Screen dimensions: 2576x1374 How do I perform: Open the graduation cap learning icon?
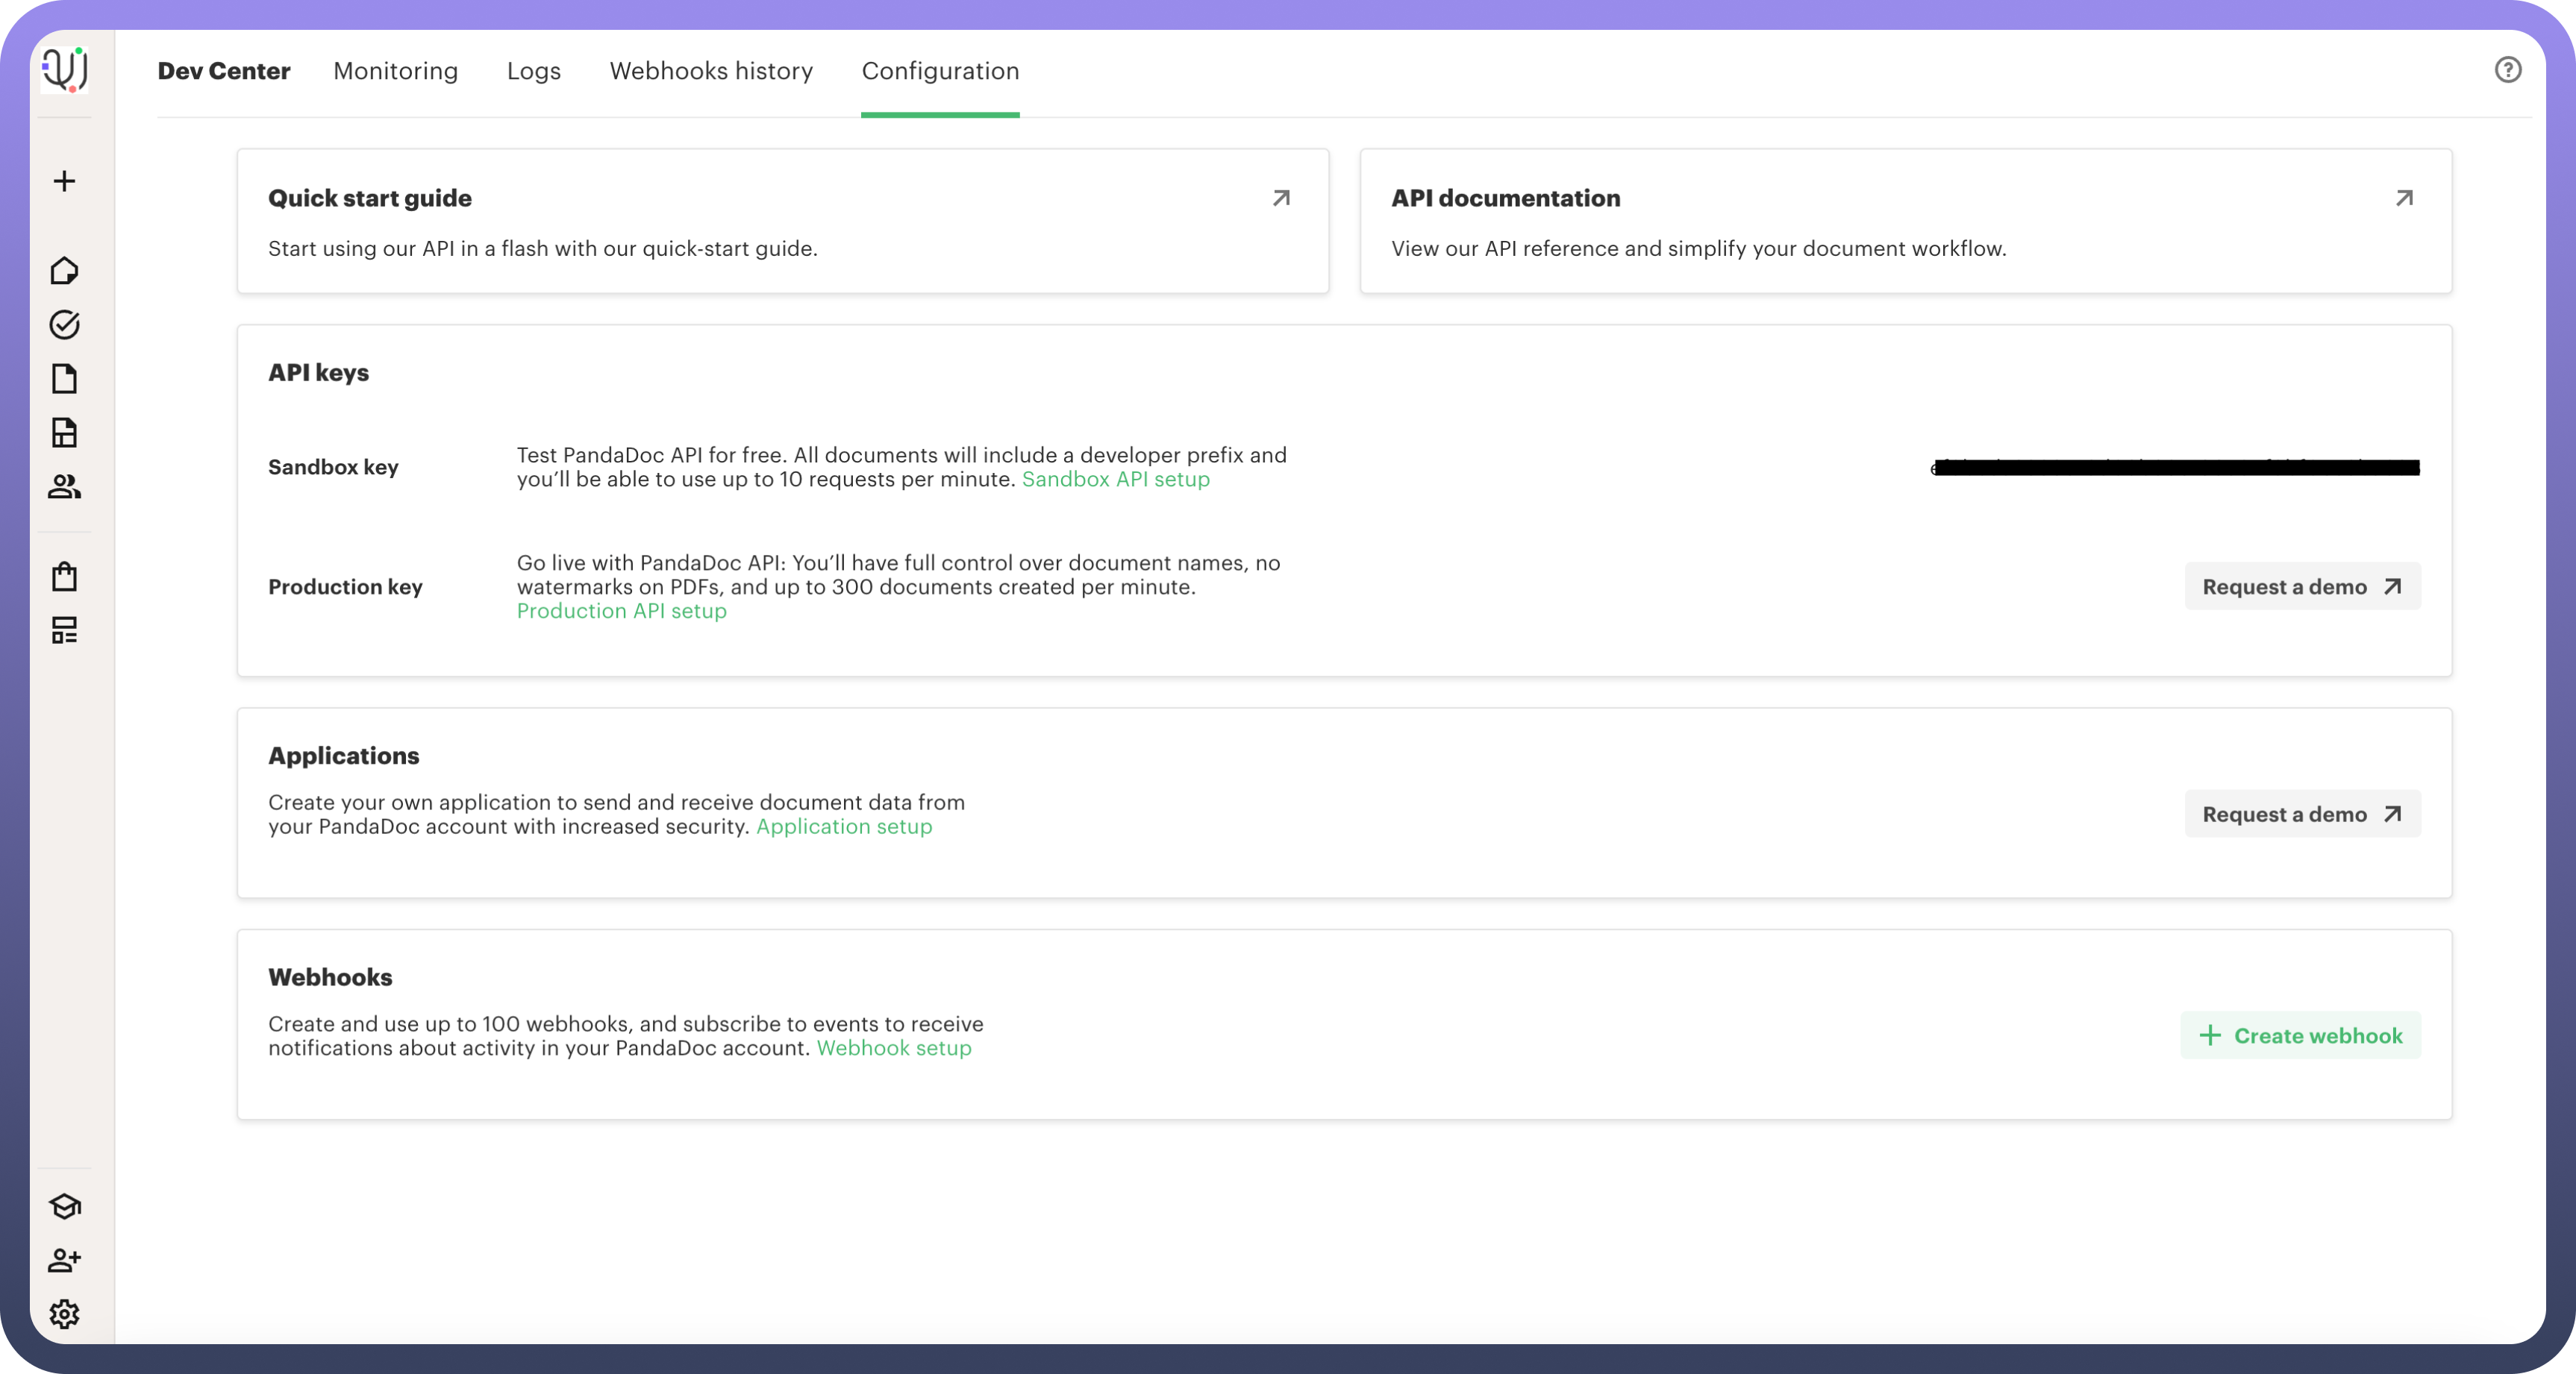point(64,1206)
